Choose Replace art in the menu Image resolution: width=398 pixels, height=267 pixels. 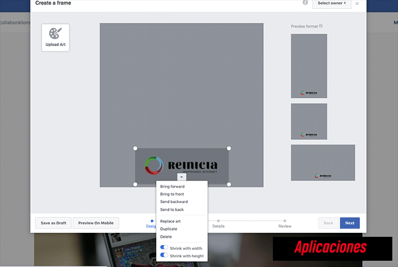pos(171,221)
